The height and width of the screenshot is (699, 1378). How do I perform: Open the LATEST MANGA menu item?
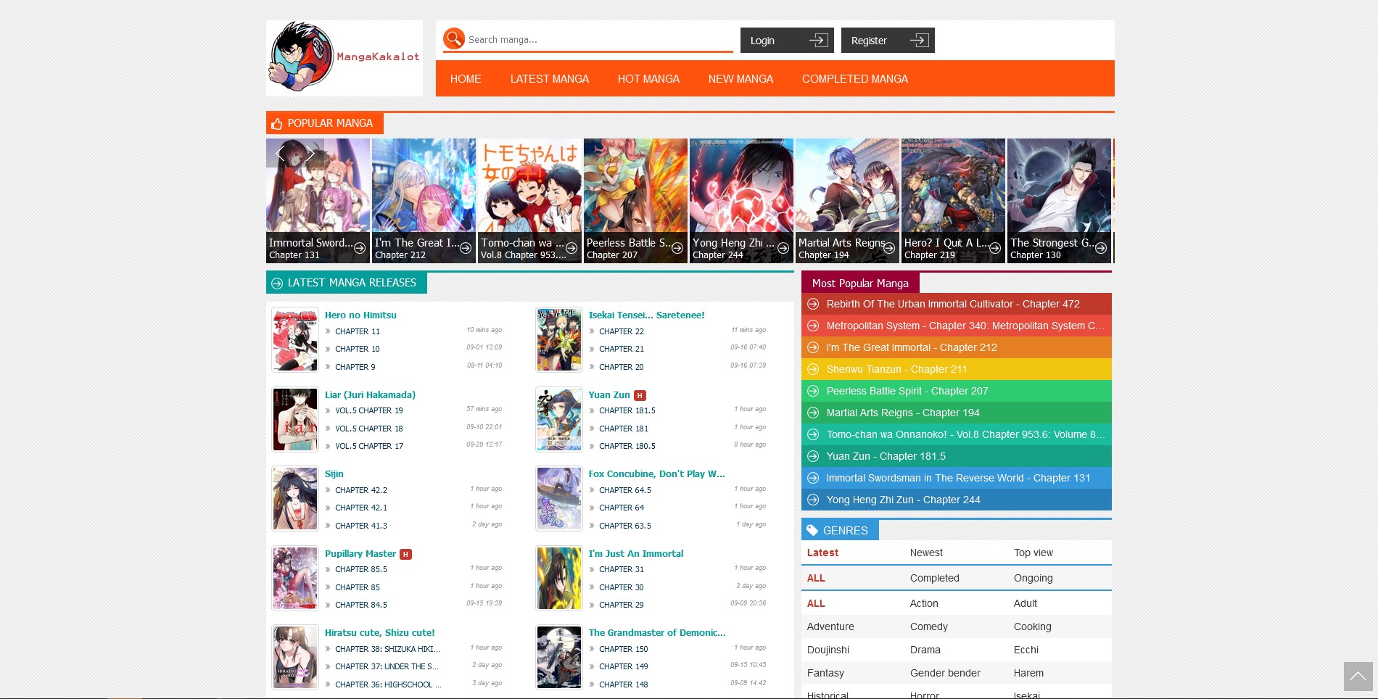coord(550,79)
